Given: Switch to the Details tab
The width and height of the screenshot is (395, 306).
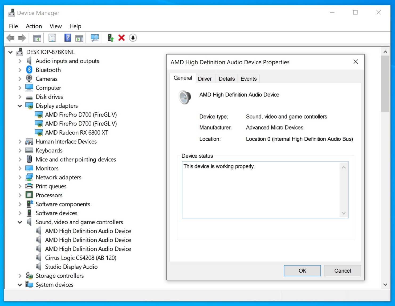Looking at the screenshot, I should point(227,79).
